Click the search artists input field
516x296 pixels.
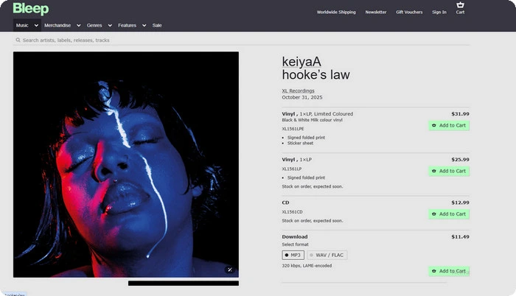coord(147,40)
